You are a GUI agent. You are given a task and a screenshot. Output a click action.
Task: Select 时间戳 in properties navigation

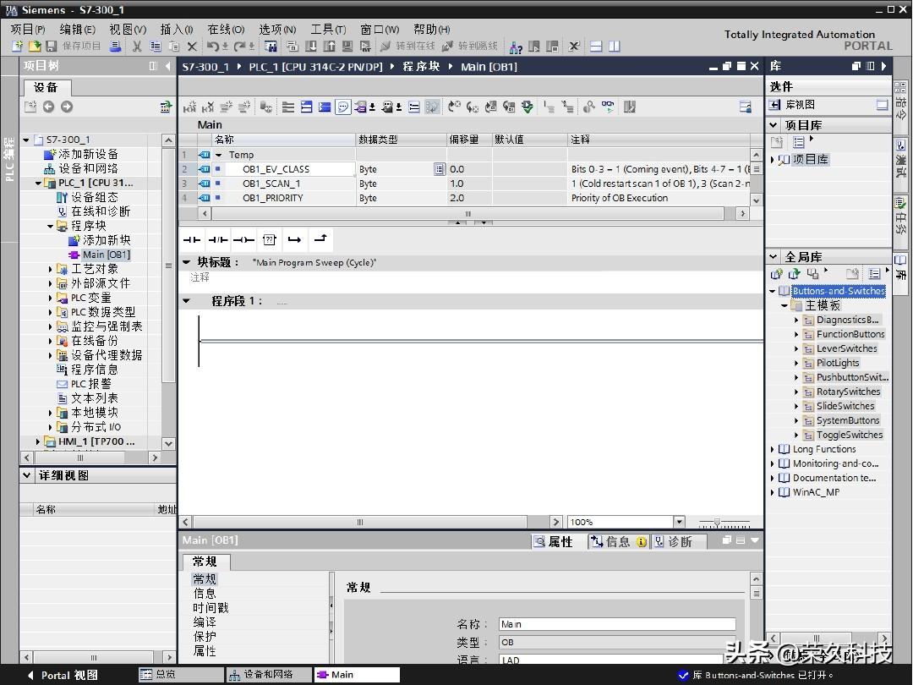(x=210, y=608)
